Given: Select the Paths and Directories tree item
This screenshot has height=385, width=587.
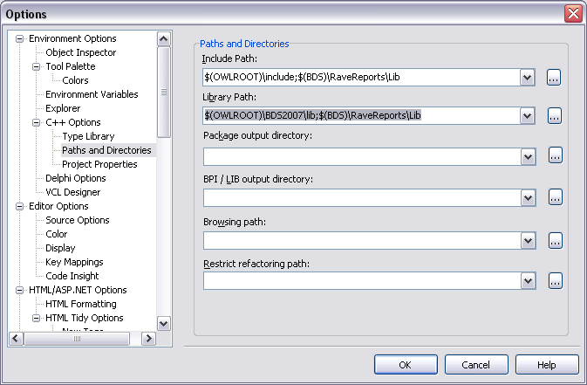Looking at the screenshot, I should coord(106,150).
